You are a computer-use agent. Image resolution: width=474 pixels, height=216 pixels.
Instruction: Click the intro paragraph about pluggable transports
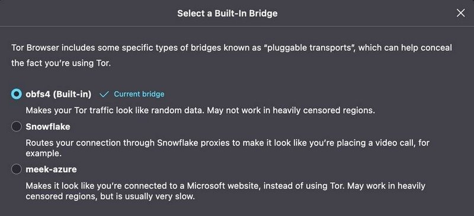232,56
